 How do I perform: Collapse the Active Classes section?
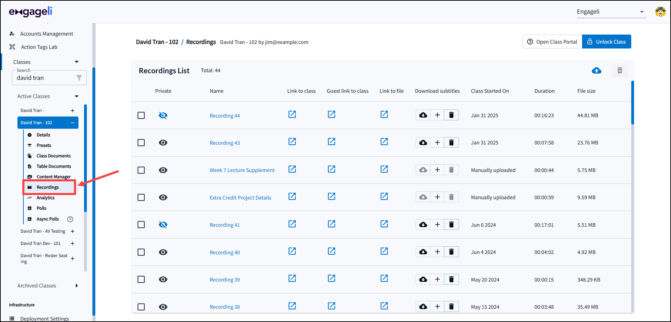pos(76,96)
